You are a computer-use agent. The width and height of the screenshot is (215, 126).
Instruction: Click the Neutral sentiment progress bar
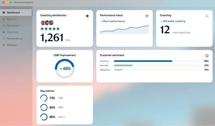pyautogui.click(x=157, y=65)
